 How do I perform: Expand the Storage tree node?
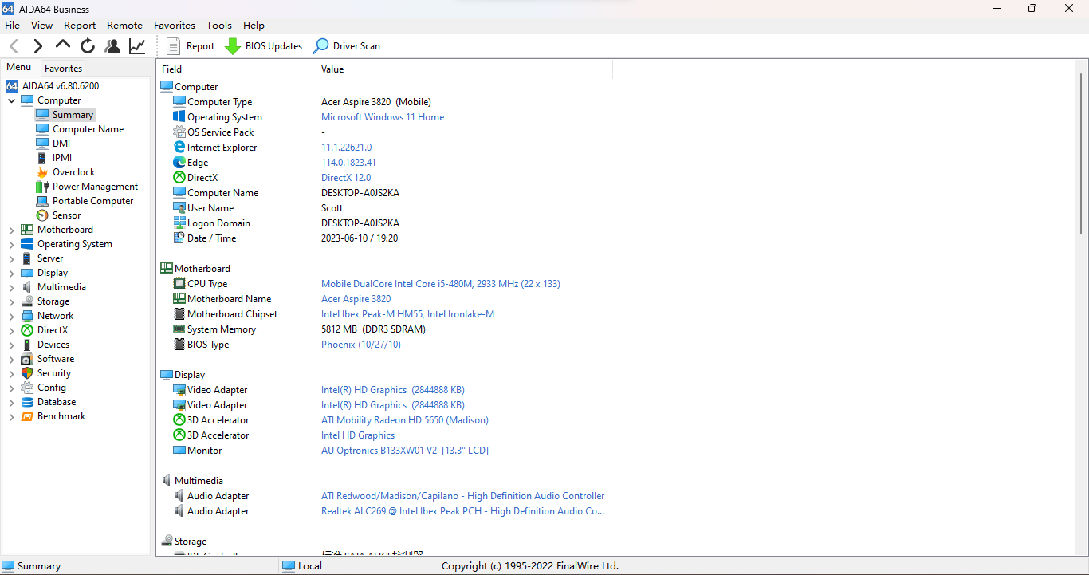pyautogui.click(x=11, y=301)
